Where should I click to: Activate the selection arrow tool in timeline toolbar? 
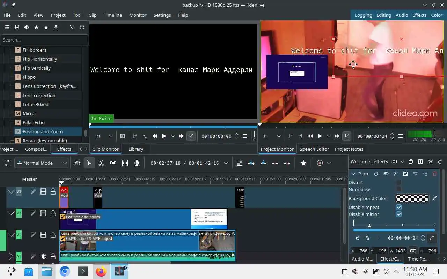tap(89, 163)
